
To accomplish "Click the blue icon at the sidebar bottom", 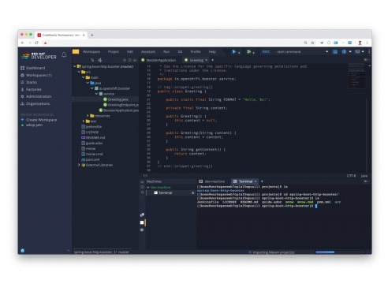I will (x=23, y=251).
